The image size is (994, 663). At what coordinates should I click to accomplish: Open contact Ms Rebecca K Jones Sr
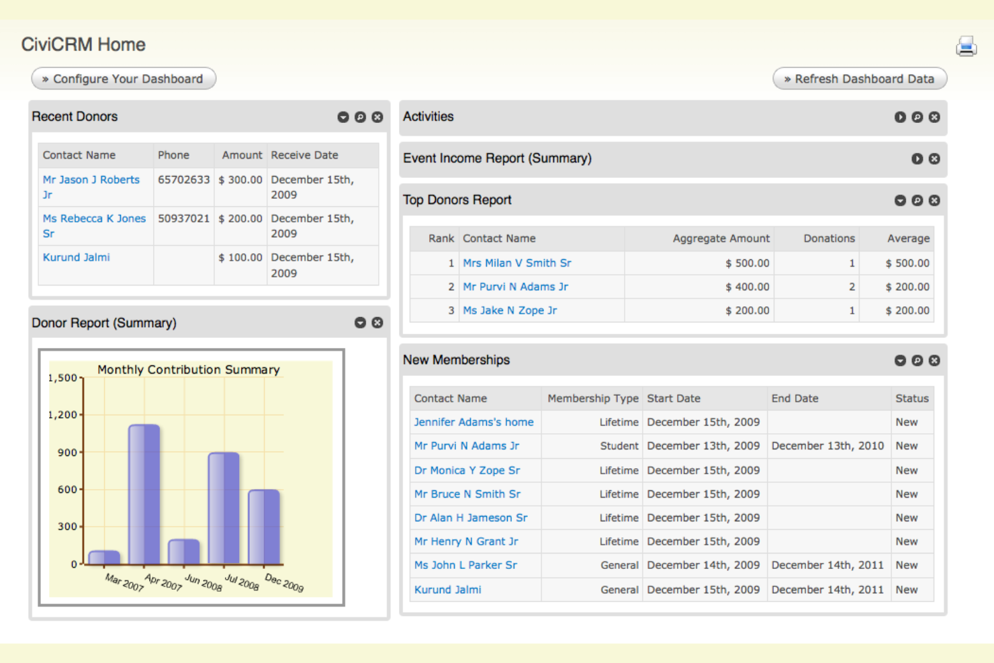pyautogui.click(x=94, y=226)
